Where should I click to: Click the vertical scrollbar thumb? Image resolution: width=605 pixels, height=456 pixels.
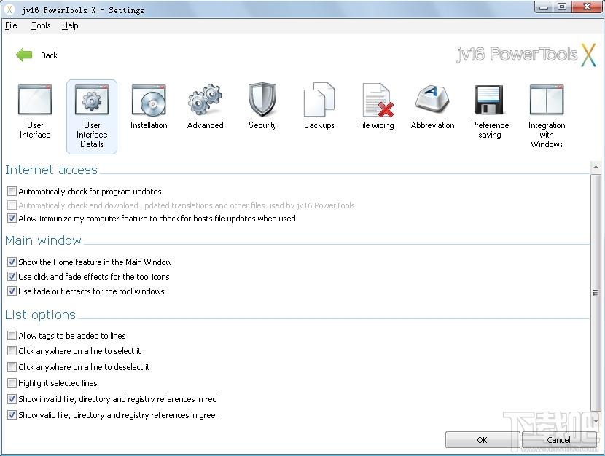click(596, 293)
